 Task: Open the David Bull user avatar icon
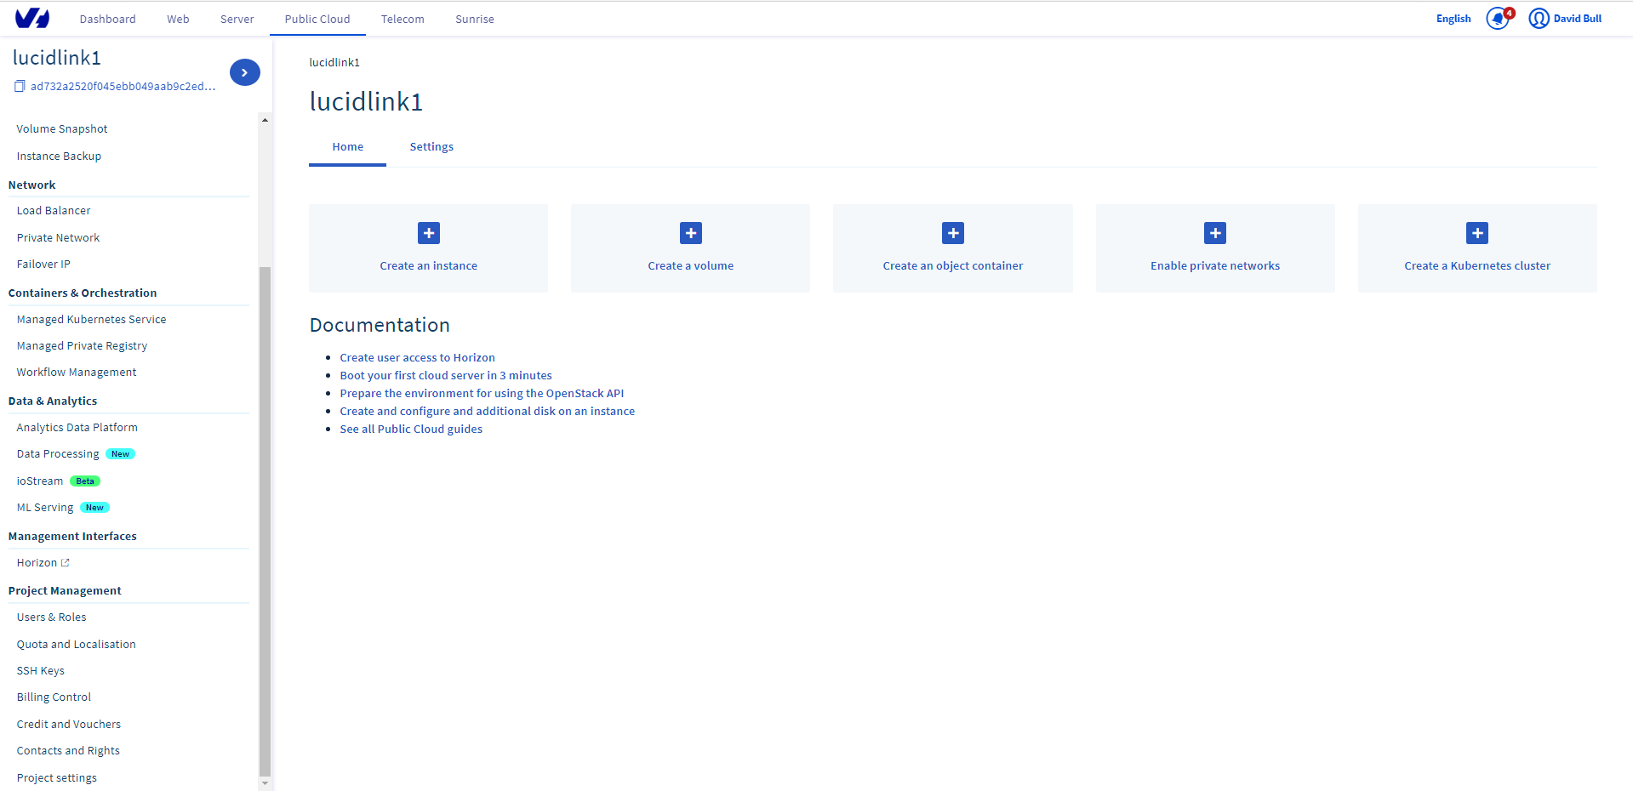point(1539,19)
